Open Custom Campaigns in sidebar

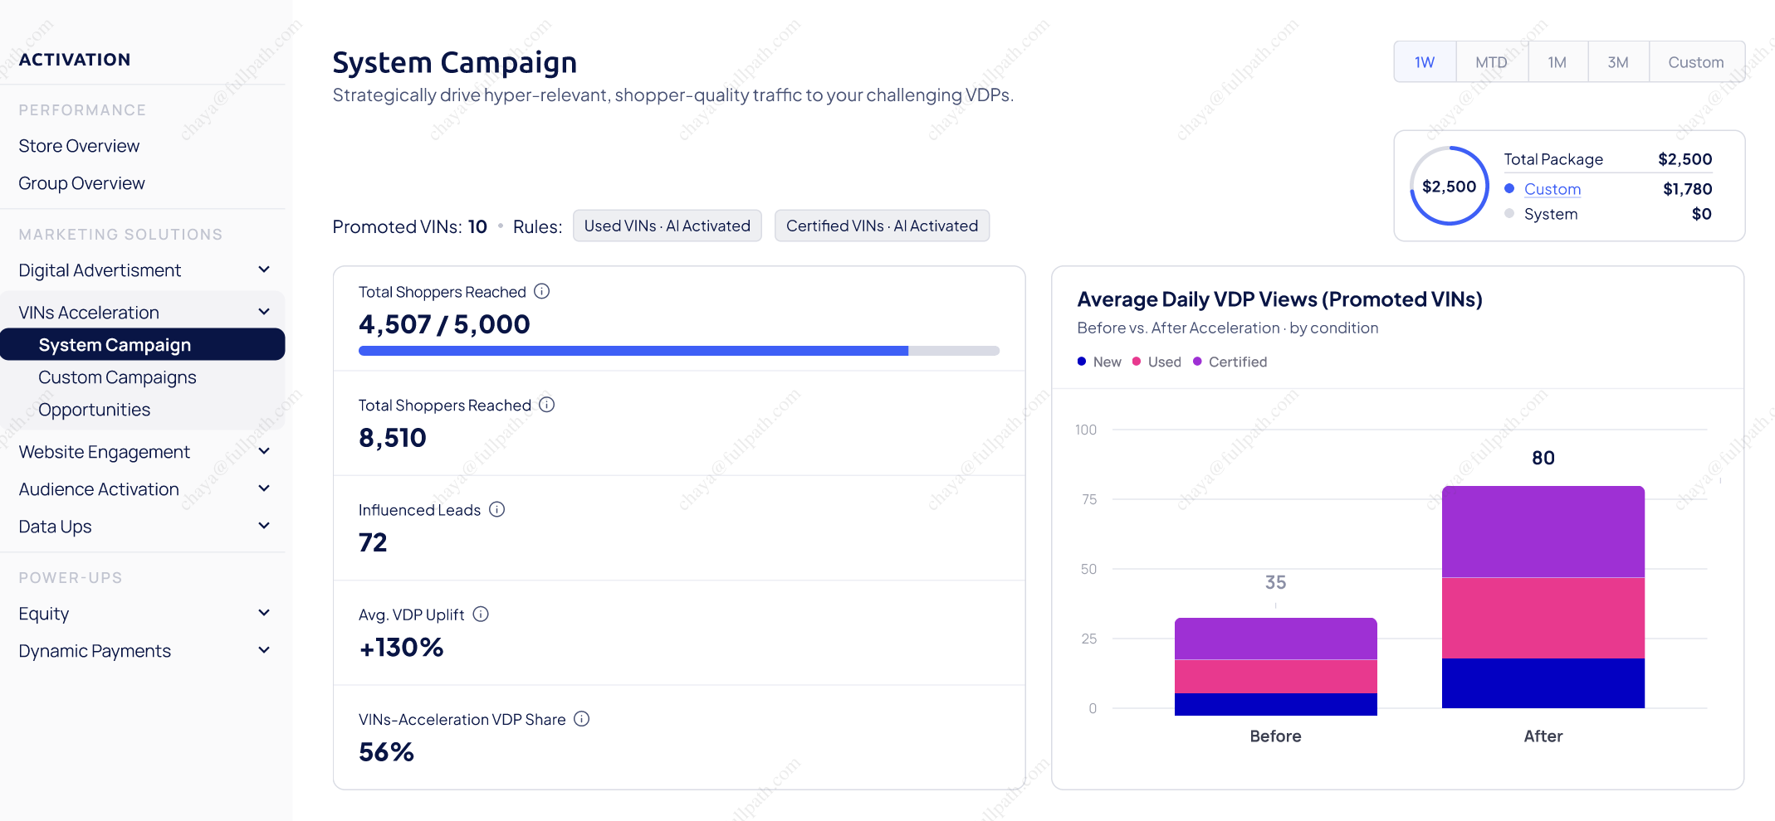(117, 377)
